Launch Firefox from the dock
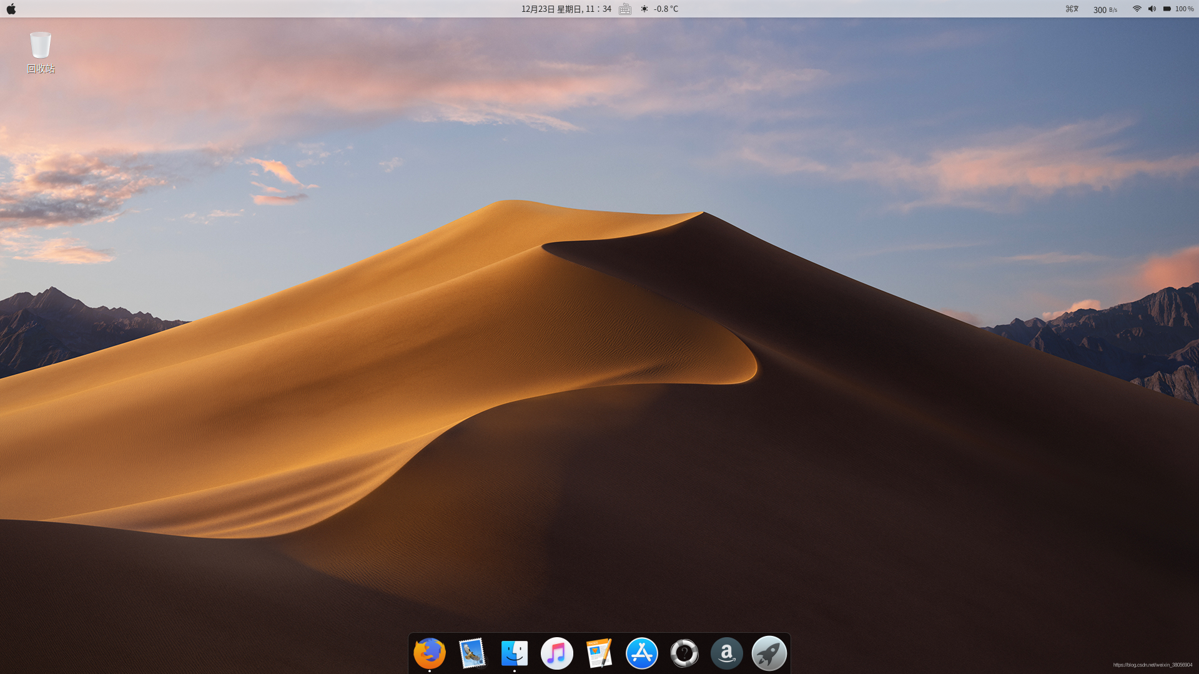1199x674 pixels. point(430,653)
